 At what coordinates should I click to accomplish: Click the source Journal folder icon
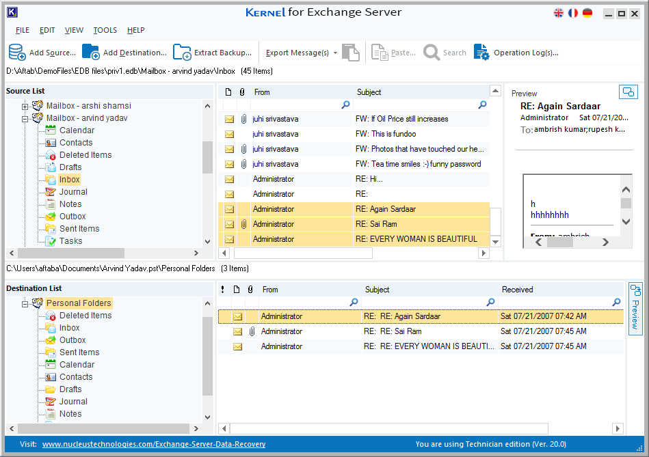click(x=51, y=192)
